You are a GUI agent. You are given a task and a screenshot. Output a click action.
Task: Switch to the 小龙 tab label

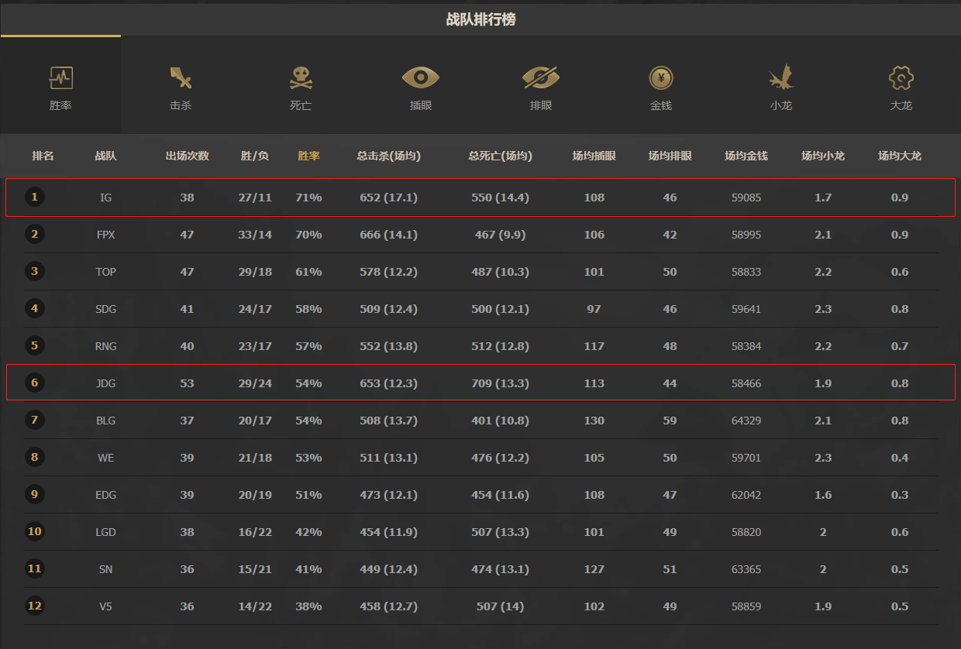coord(781,105)
